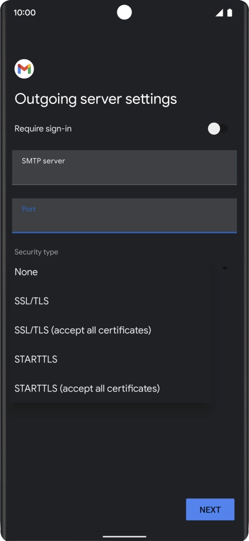
Task: Tap the bottom navigation home pill
Action: tap(124, 536)
